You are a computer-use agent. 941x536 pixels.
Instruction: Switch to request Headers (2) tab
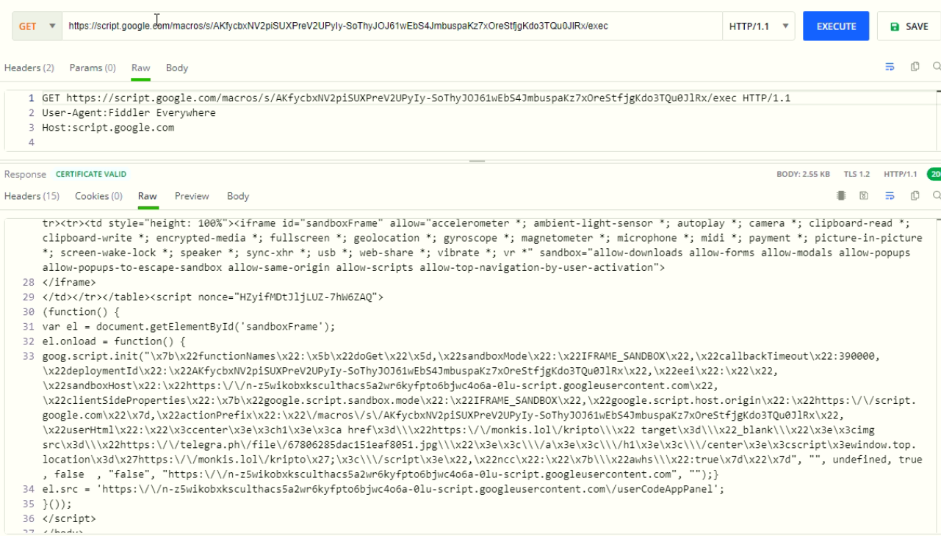click(x=29, y=68)
